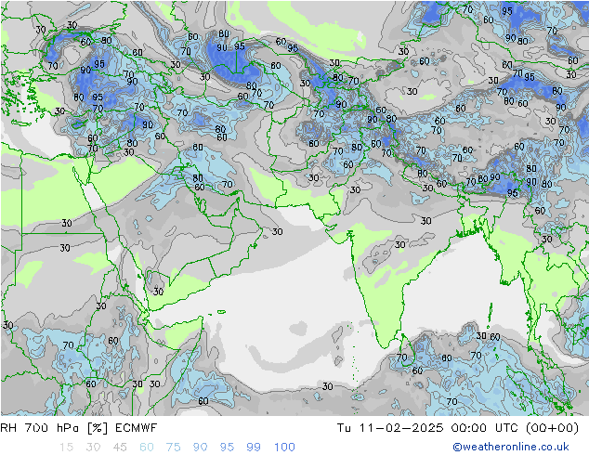This screenshot has width=589, height=455.
Task: Select the 99 value in the legend
Action: (254, 448)
